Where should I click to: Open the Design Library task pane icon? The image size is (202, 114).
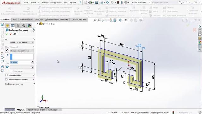pyautogui.click(x=200, y=31)
